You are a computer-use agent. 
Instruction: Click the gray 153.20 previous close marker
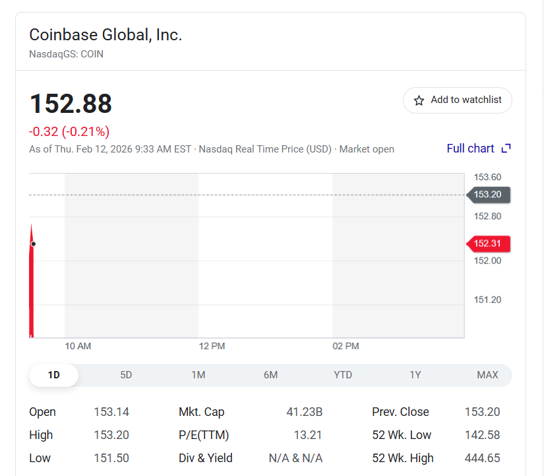pos(488,194)
